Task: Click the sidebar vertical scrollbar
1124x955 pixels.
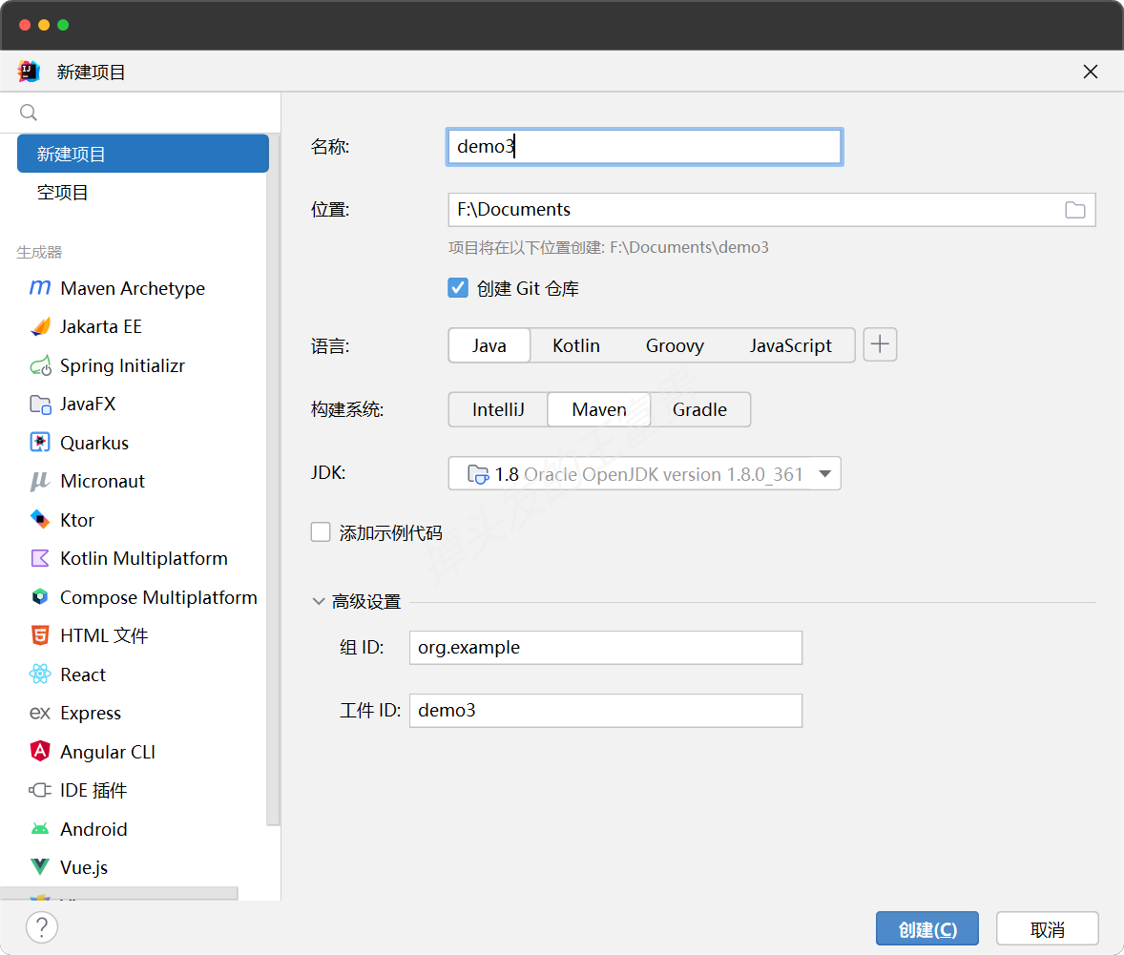Action: click(273, 481)
